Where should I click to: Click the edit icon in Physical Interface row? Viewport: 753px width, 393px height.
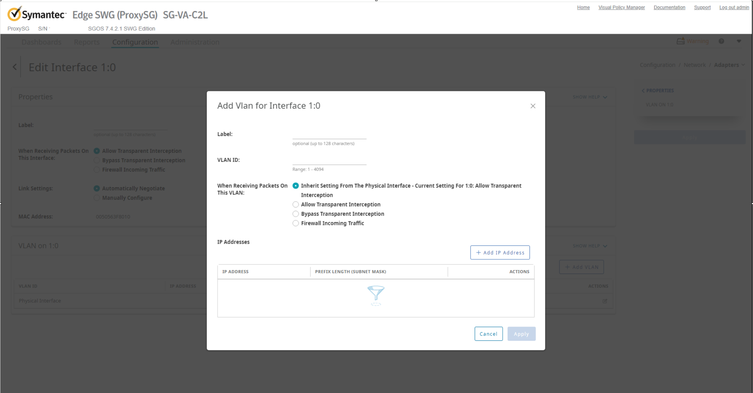(x=605, y=301)
